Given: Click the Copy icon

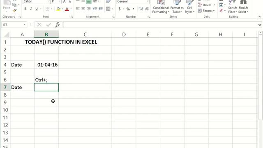Looking at the screenshot, I should (x=14, y=5).
